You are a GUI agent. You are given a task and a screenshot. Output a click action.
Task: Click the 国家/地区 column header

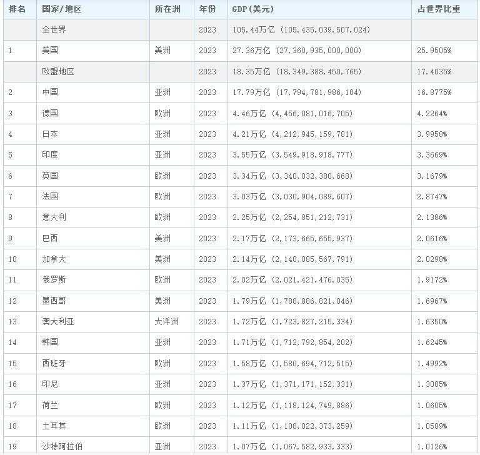coord(61,9)
